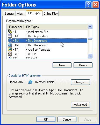Viewport: 100px width, 125px height.
Task: Click 'HTML Application' type text
Action: coord(37,36)
